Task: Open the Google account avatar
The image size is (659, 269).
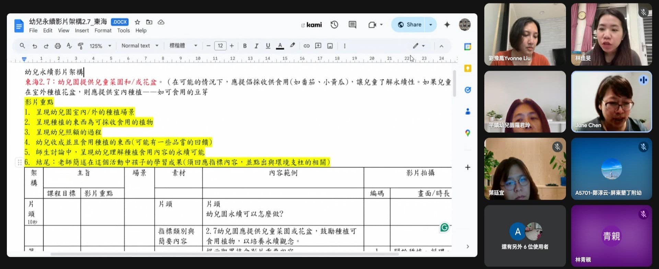Action: pos(465,25)
